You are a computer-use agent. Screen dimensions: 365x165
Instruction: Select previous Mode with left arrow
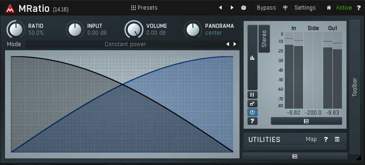tap(228, 44)
